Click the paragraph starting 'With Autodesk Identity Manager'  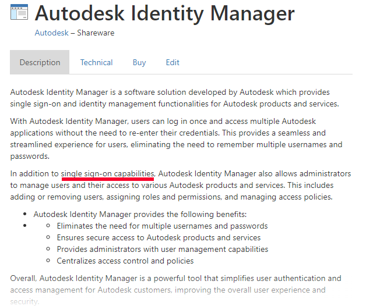point(175,138)
